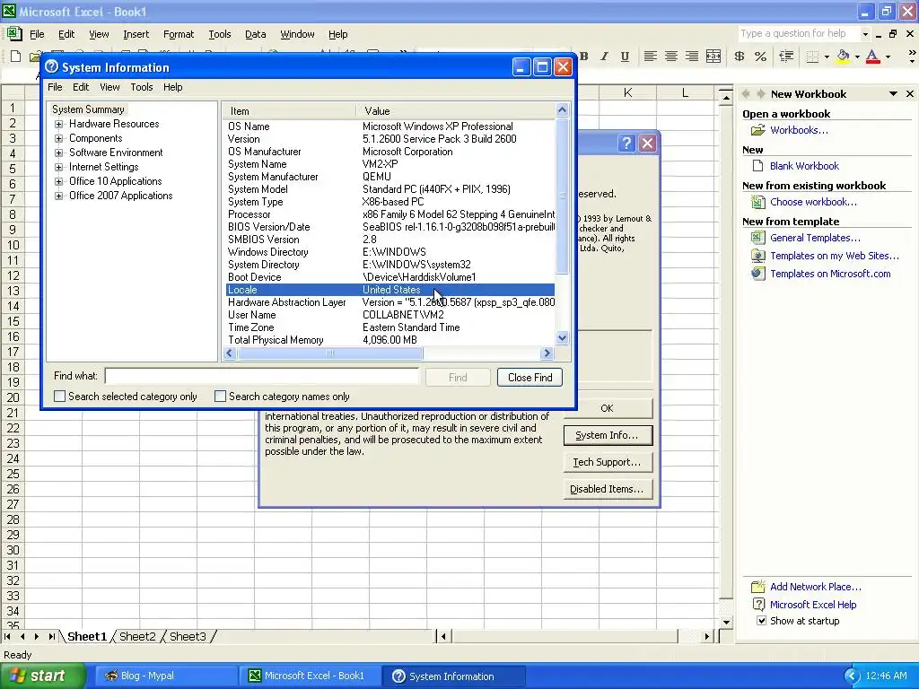Expand the Internet Settings tree node

(x=58, y=168)
